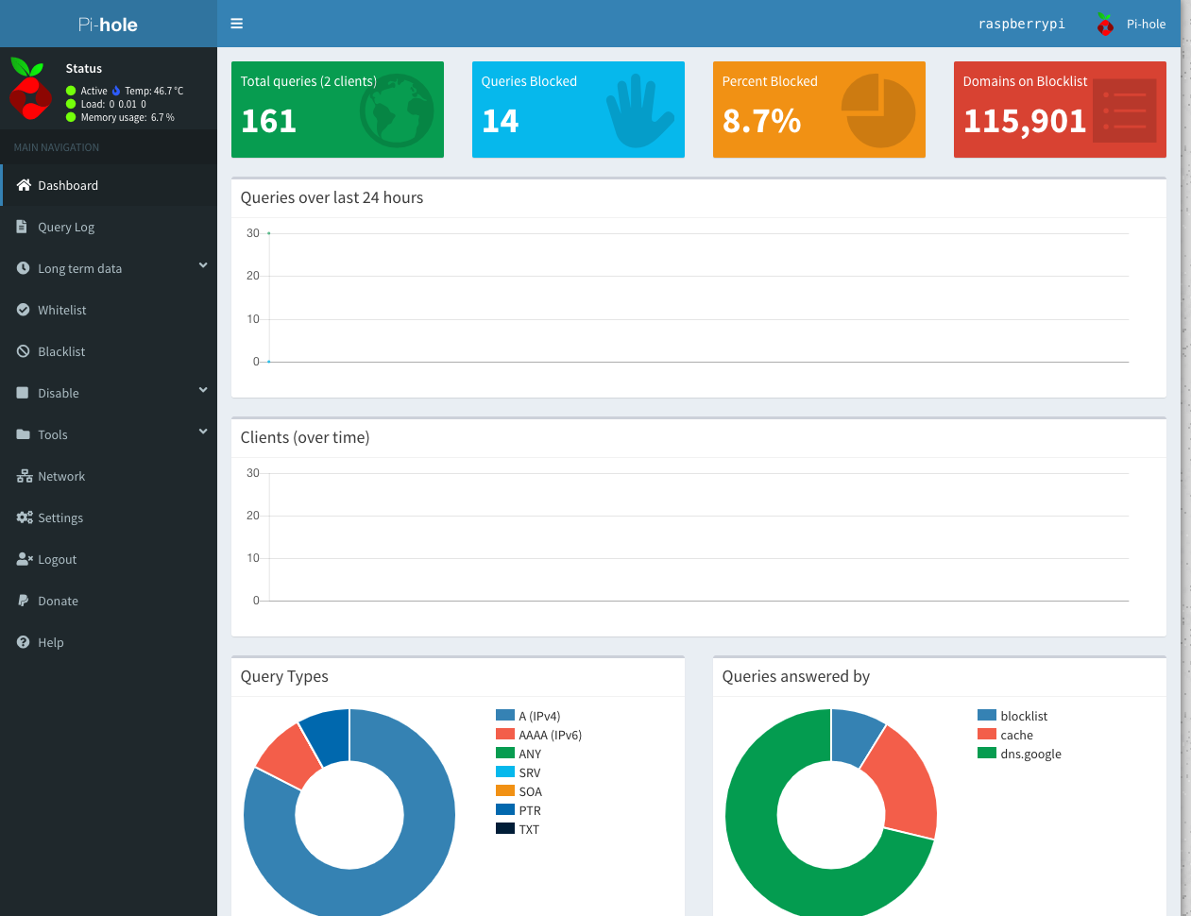Click the Settings gears icon

coord(24,517)
